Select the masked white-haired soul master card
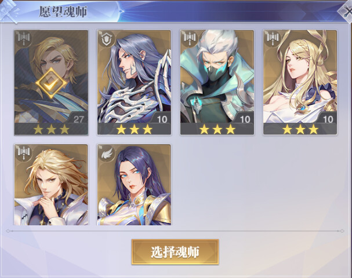Screen dimensions: 352x278 click(217, 82)
